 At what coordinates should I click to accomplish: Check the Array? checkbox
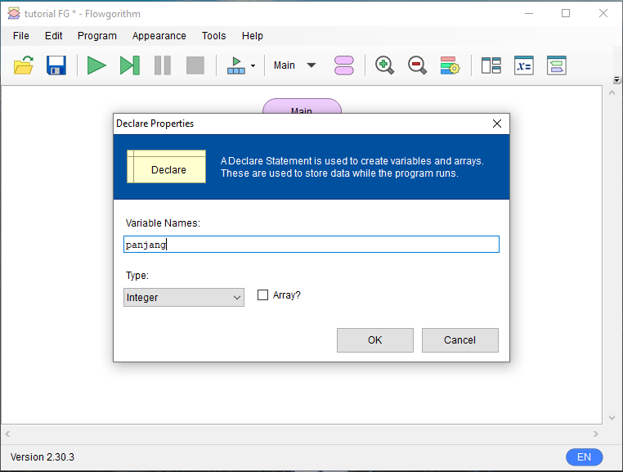tap(262, 295)
